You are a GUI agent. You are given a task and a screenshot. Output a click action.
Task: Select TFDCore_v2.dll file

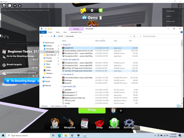click(x=100, y=100)
